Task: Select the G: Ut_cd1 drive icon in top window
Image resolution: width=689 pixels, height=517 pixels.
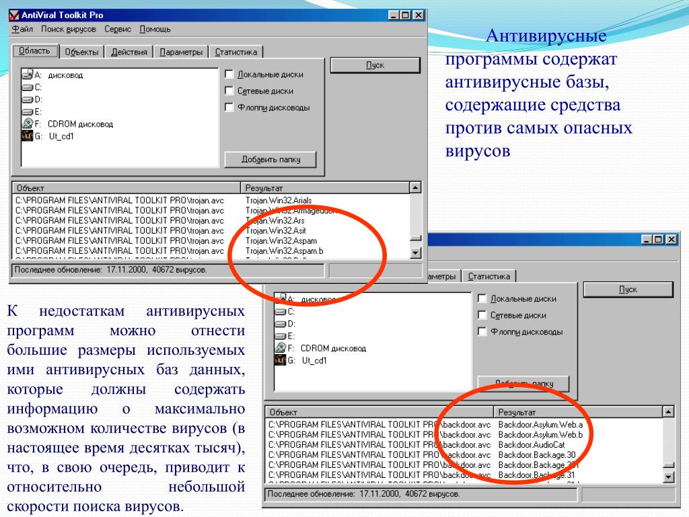Action: 27,136
